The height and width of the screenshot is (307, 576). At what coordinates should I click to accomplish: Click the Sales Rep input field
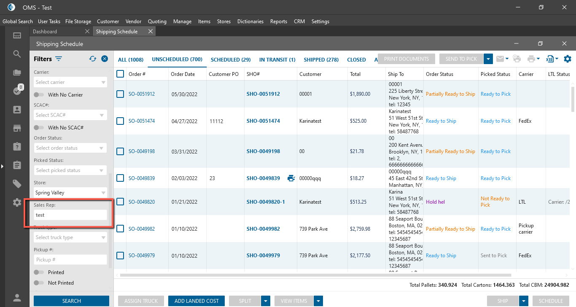[x=70, y=215]
